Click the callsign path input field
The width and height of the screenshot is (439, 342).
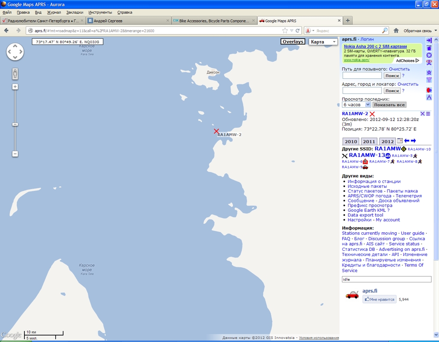pos(362,75)
